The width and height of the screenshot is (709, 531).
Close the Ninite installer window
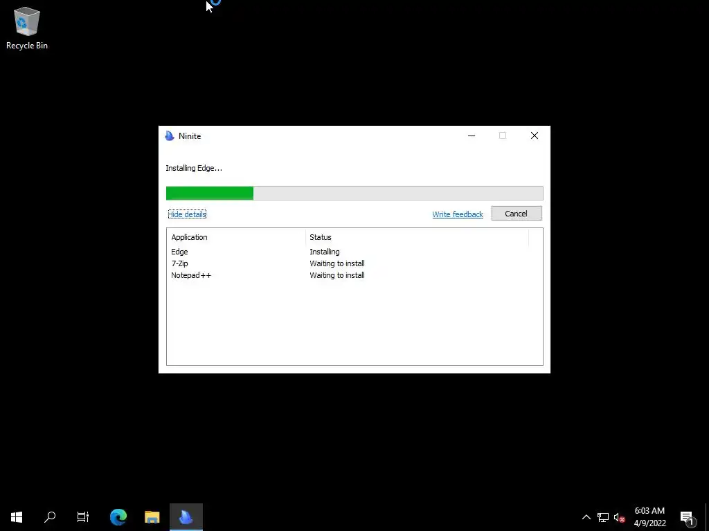pyautogui.click(x=534, y=136)
